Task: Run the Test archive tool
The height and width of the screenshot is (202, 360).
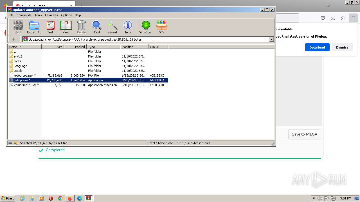Action: pyautogui.click(x=50, y=27)
